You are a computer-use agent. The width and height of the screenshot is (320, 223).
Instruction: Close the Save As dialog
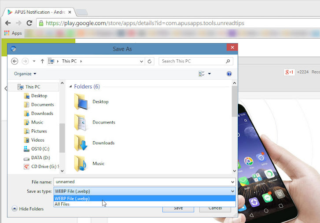[232, 48]
